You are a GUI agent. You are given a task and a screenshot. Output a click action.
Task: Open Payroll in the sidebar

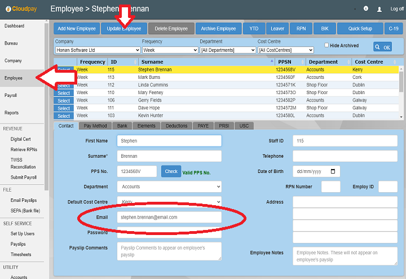point(11,95)
